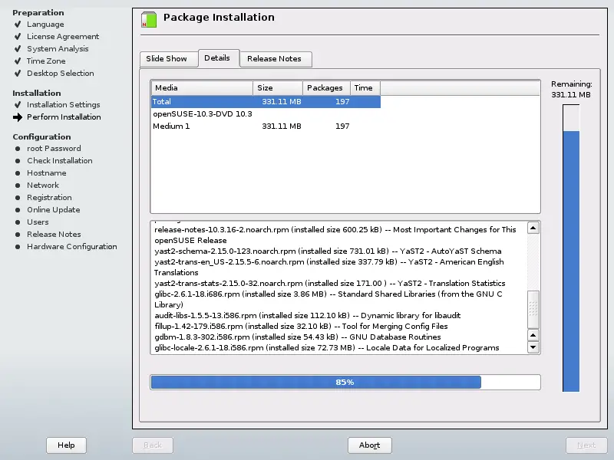Screen dimensions: 614x460
Task: Click the bullet beside Users
Action: coord(18,222)
